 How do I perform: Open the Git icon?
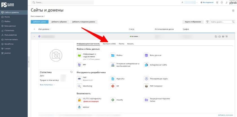[113, 86]
